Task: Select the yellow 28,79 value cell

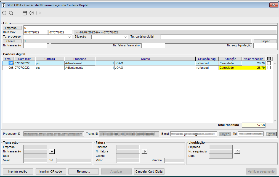Action: coord(254,68)
